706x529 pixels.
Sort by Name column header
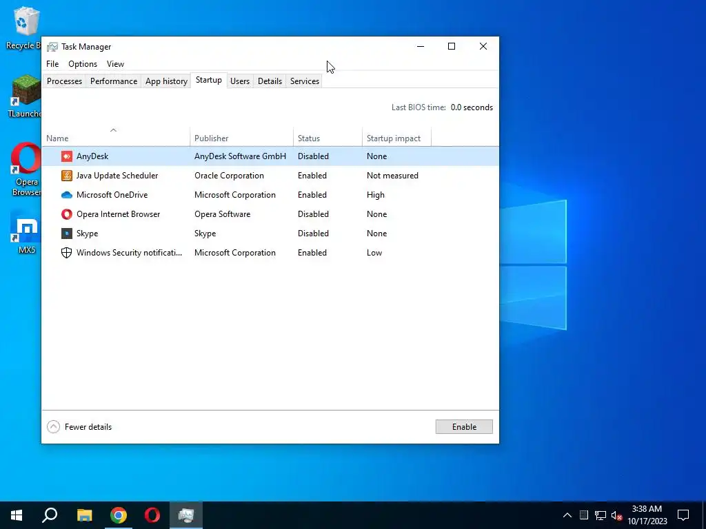pos(116,138)
